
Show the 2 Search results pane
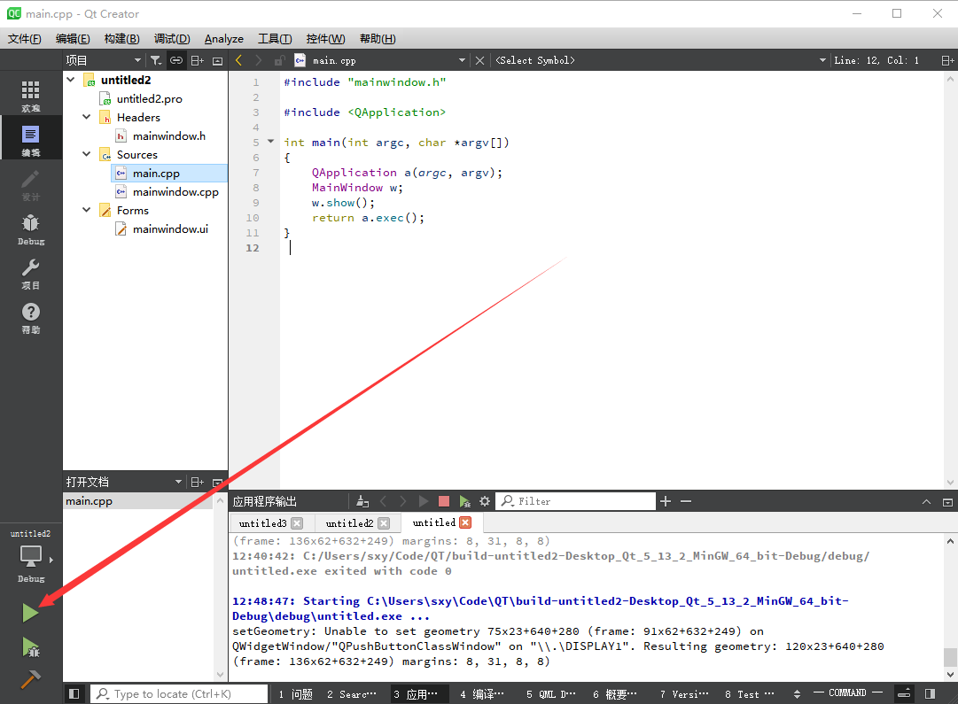pyautogui.click(x=352, y=694)
